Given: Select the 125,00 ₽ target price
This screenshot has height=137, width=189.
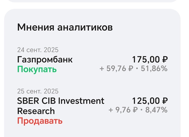Looking at the screenshot, I should point(150,101).
